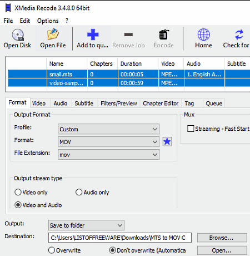Select the Audio only radio button
This screenshot has width=250, height=256.
point(79,192)
